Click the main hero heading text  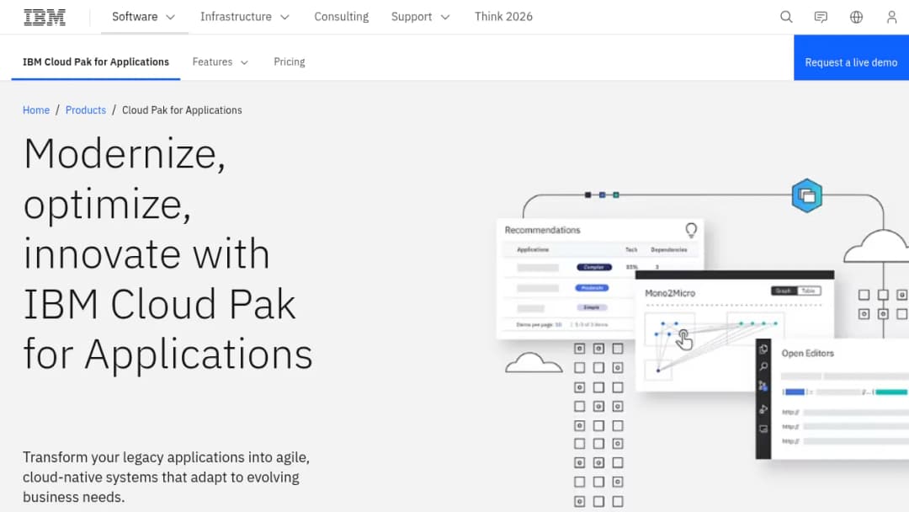[168, 253]
